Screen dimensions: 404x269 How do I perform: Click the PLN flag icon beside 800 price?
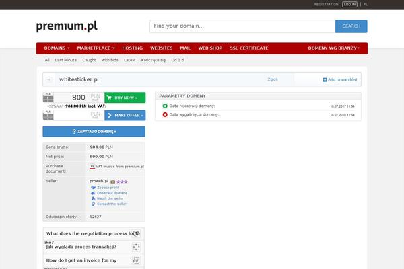pos(48,98)
